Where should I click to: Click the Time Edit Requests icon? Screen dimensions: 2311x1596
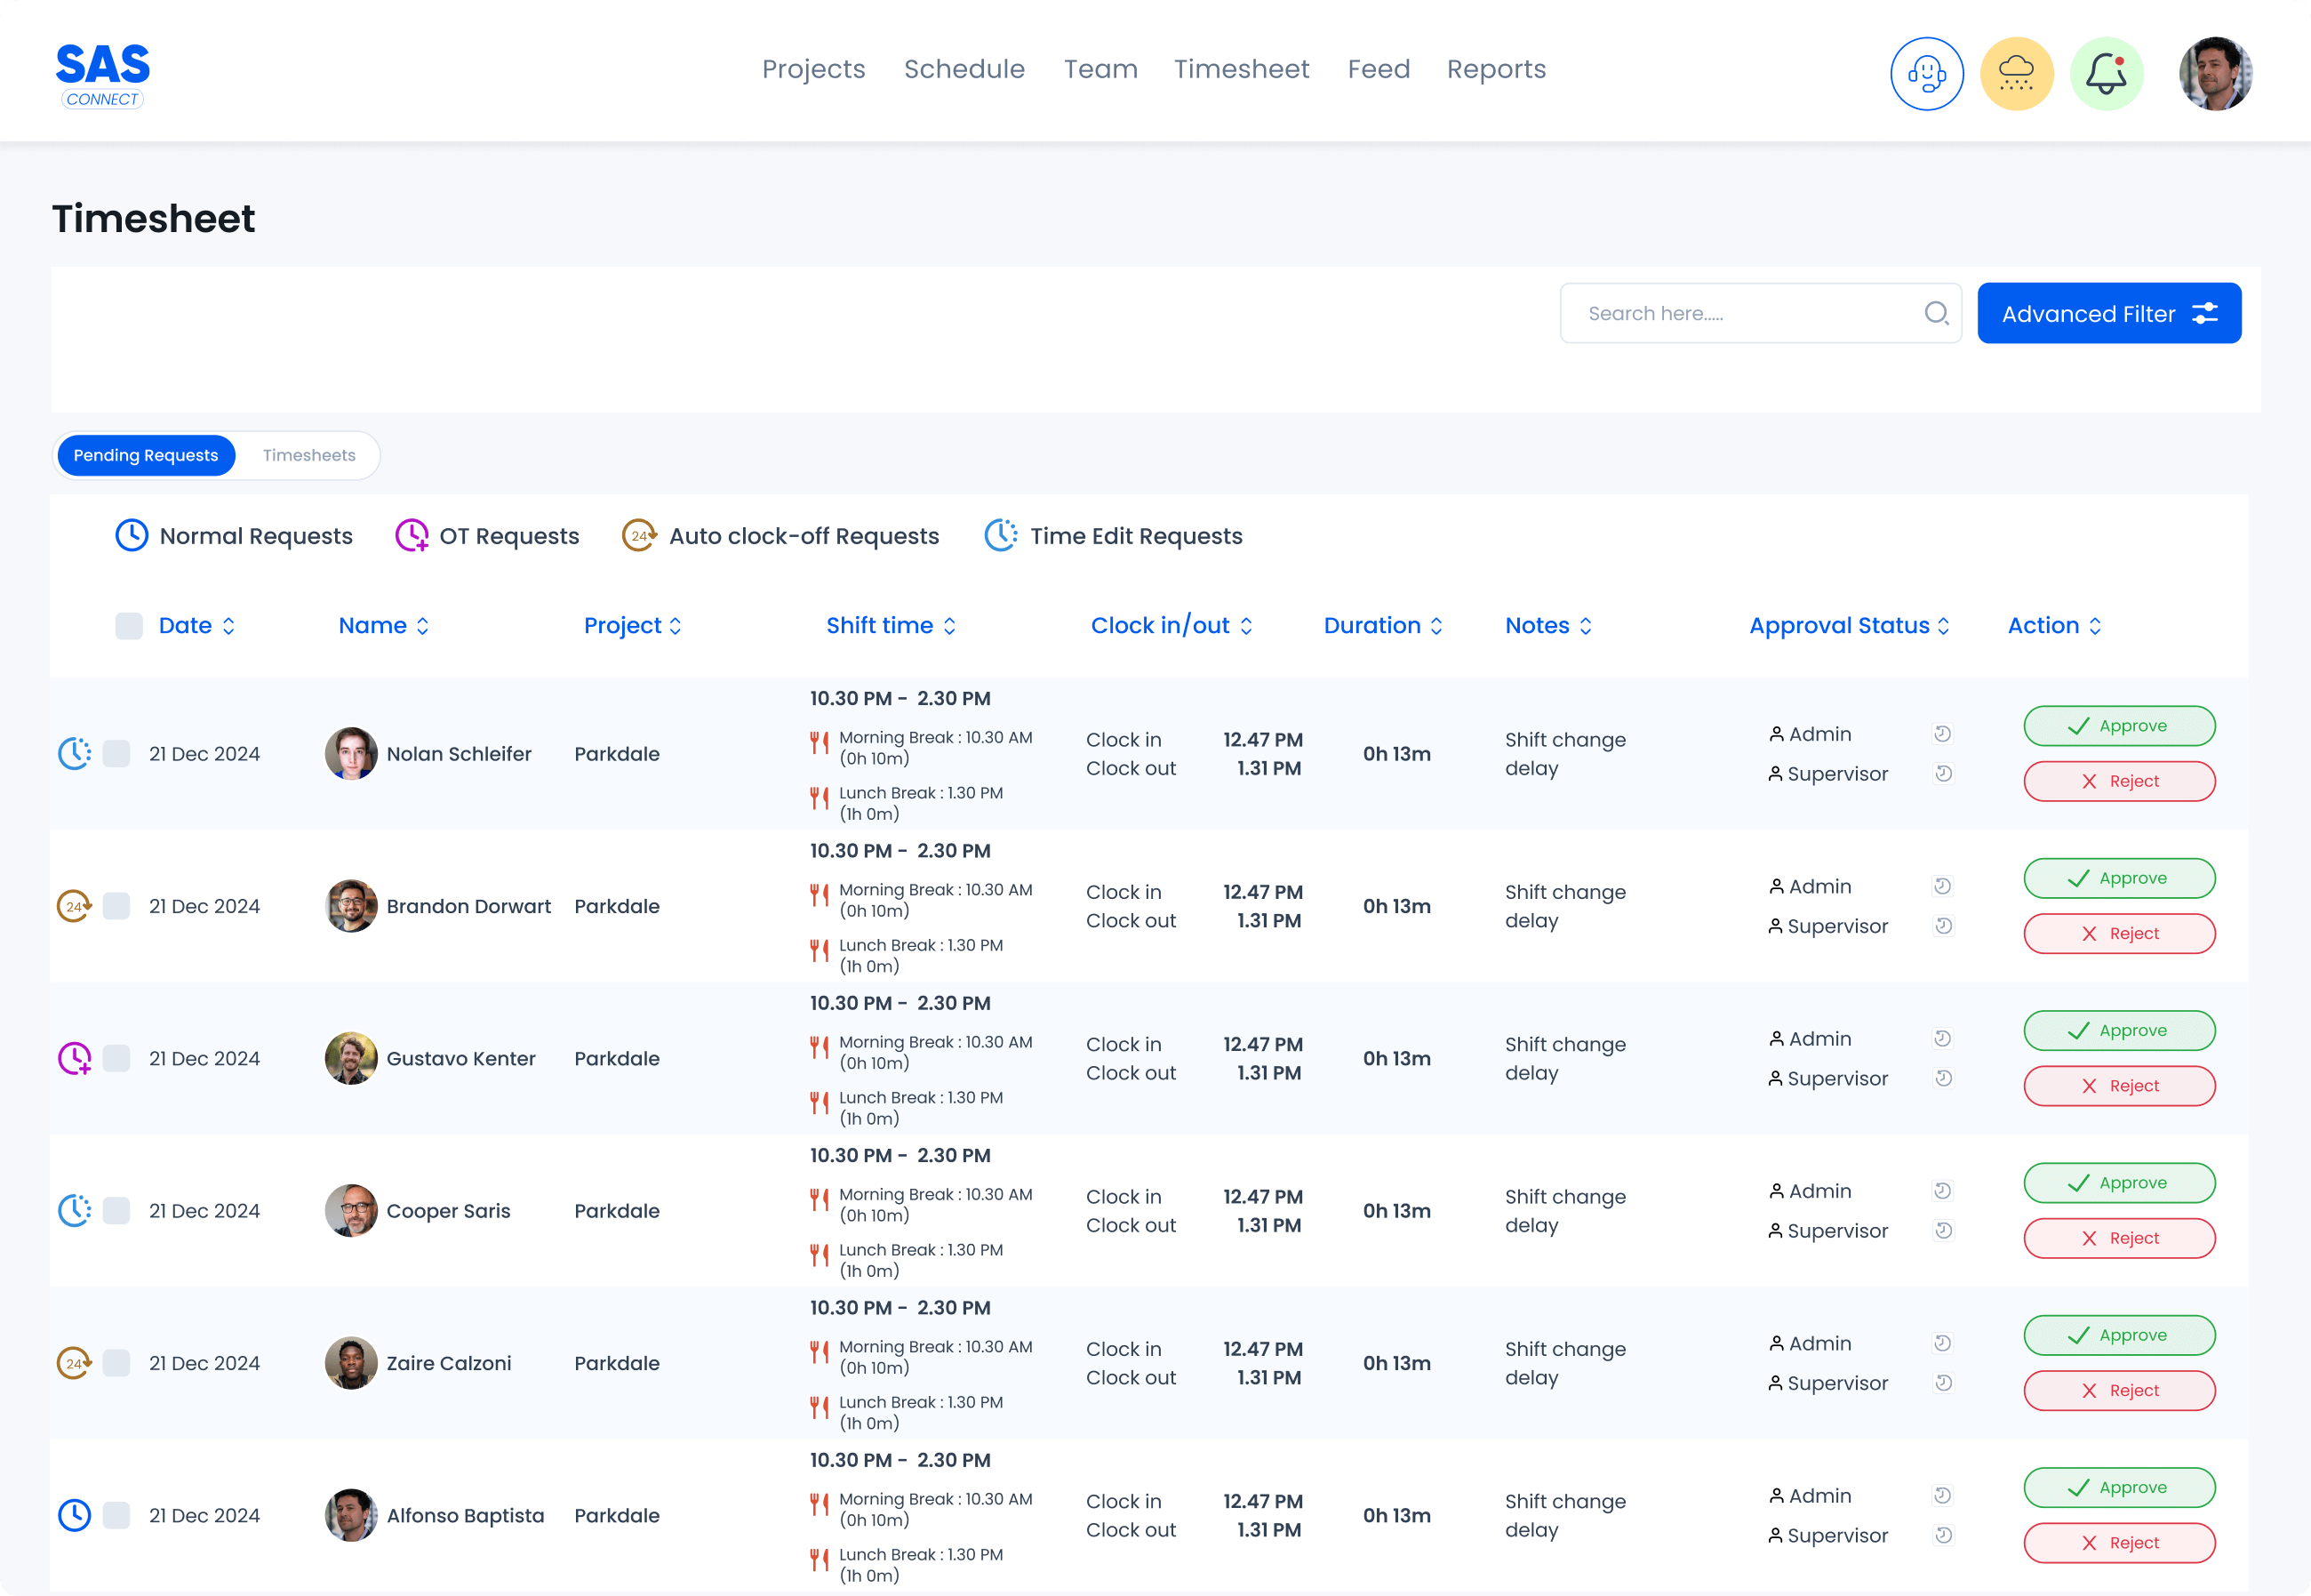(1001, 536)
